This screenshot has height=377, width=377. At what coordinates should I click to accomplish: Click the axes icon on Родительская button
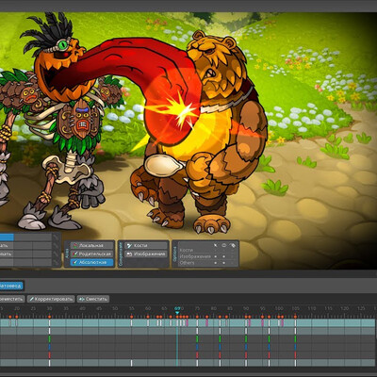[x=74, y=254]
